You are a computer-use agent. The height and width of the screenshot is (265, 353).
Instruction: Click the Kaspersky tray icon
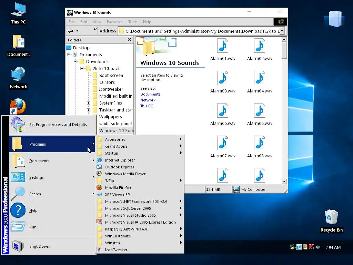(x=311, y=247)
